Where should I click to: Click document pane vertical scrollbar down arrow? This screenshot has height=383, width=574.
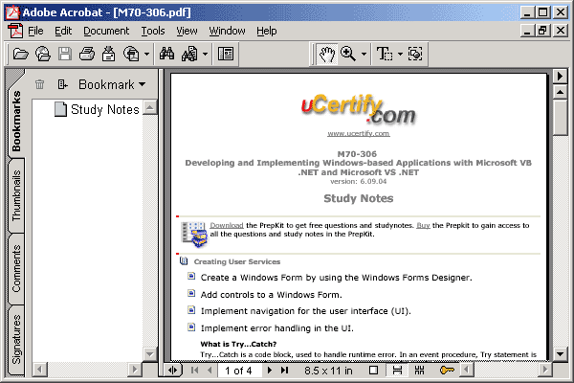click(x=560, y=354)
